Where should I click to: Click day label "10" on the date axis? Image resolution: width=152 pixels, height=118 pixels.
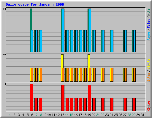coord(49,115)
